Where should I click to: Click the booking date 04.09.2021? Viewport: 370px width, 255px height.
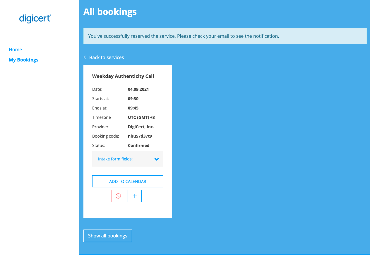(x=138, y=89)
